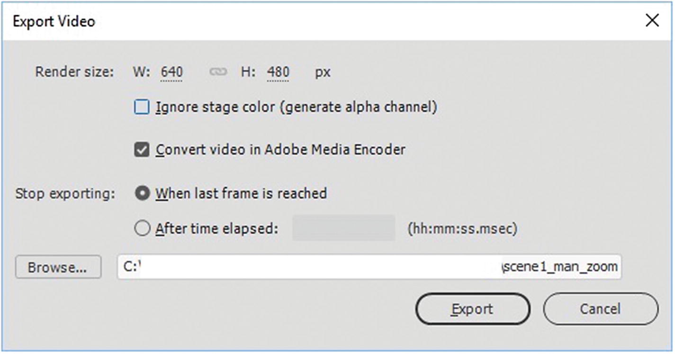This screenshot has height=354, width=675.
Task: Uncheck the Convert video in Adobe Media Encoder box
Action: [x=142, y=150]
